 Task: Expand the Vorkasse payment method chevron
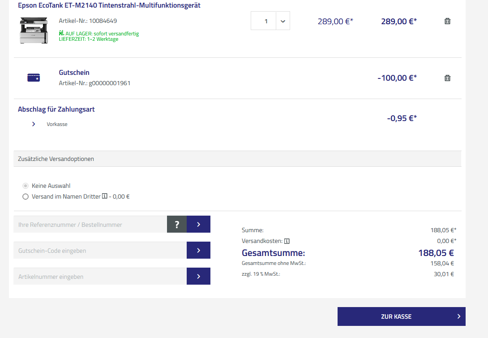pyautogui.click(x=34, y=124)
